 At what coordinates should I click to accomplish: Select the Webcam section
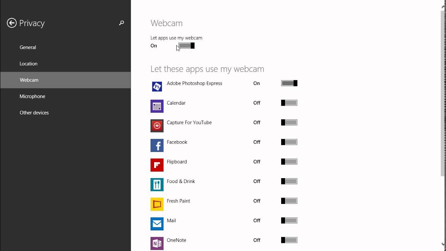click(66, 80)
